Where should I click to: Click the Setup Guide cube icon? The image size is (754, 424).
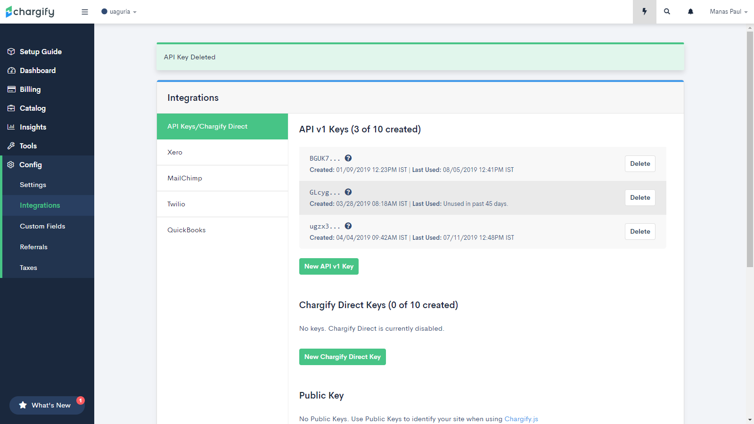11,52
